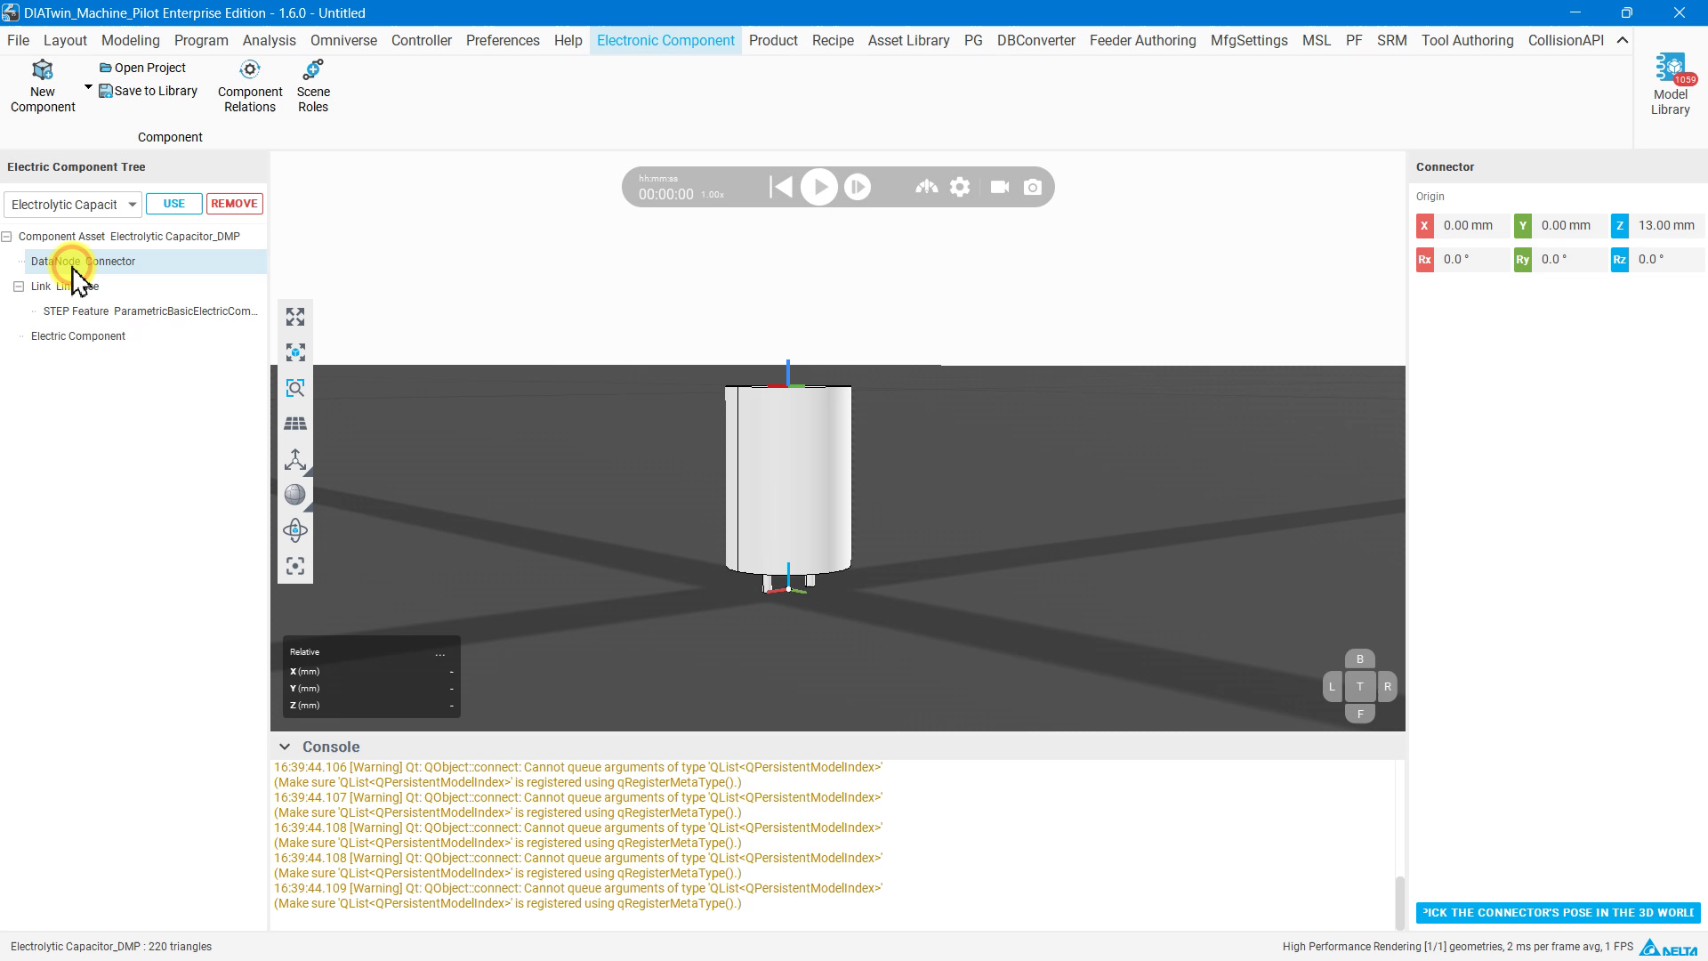Switch to Front view on view cube
Image resolution: width=1708 pixels, height=961 pixels.
tap(1360, 714)
